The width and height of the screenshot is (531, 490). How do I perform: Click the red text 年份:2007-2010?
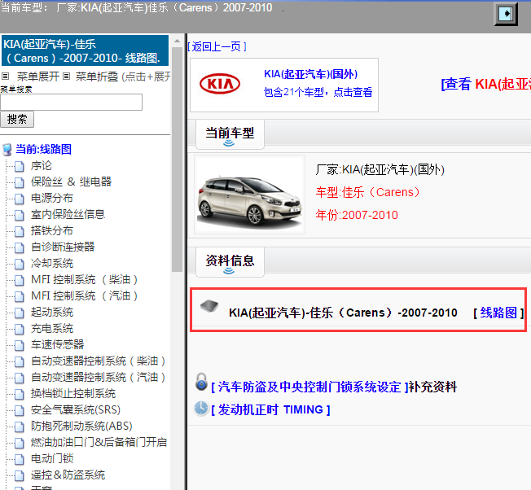[x=357, y=215]
